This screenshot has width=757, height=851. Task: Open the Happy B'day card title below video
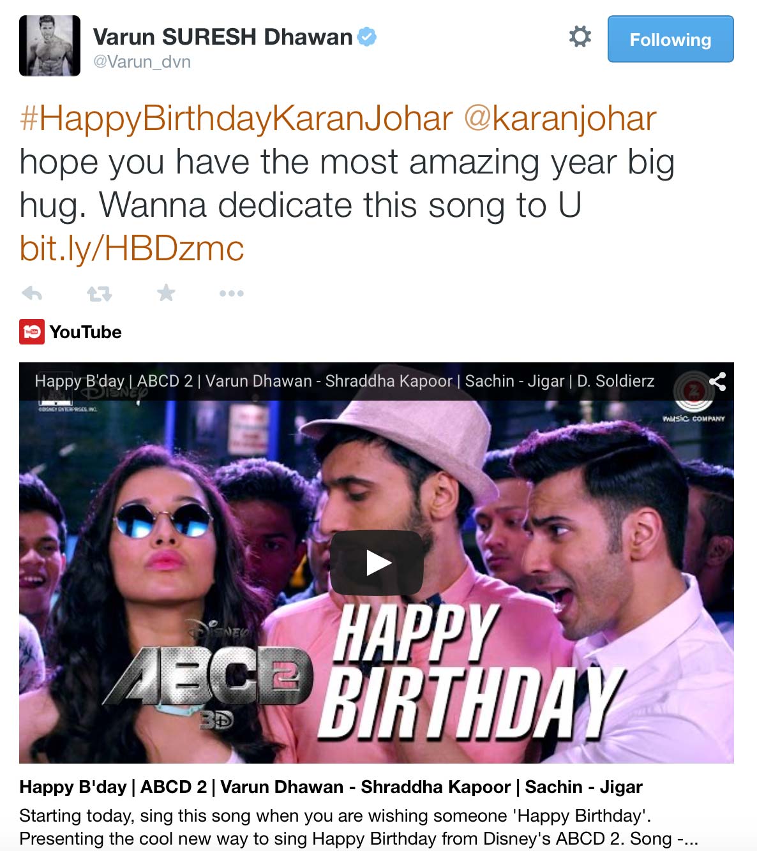coord(331,787)
